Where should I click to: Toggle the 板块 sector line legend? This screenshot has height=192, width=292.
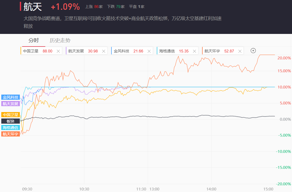pyautogui.click(x=11, y=121)
